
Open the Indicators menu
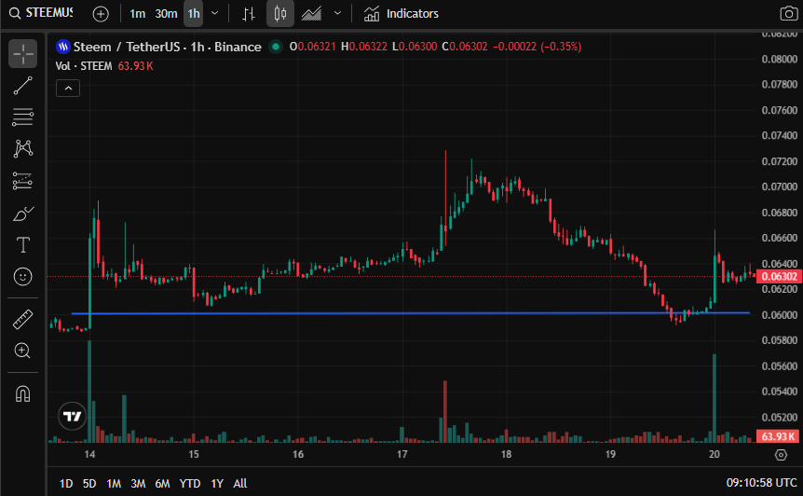coord(401,14)
